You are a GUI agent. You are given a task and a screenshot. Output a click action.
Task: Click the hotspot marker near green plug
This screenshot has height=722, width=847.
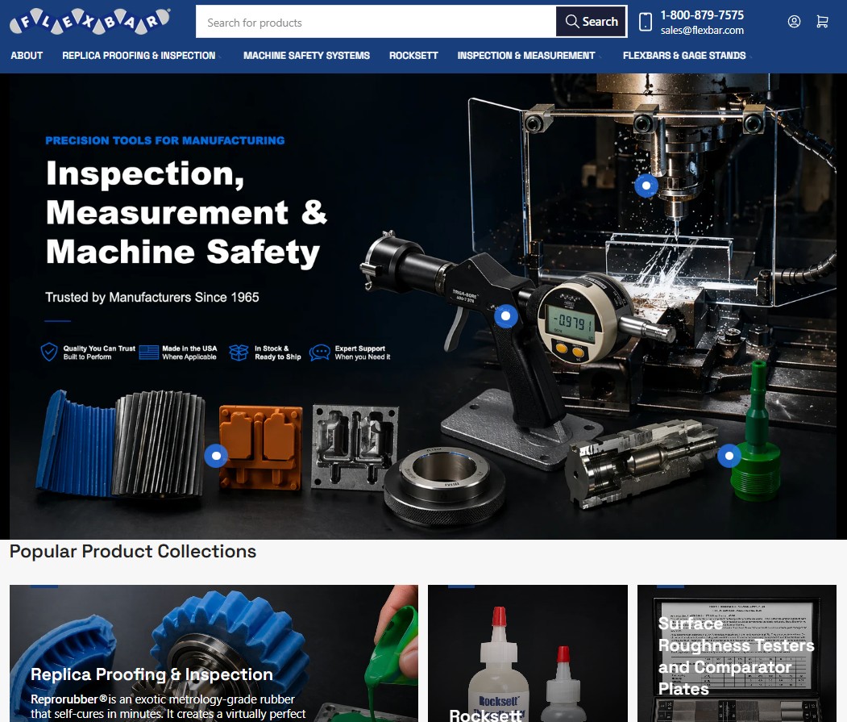(729, 455)
